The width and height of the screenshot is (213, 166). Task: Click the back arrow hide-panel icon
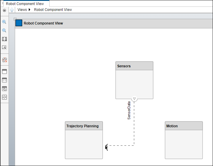(4, 10)
